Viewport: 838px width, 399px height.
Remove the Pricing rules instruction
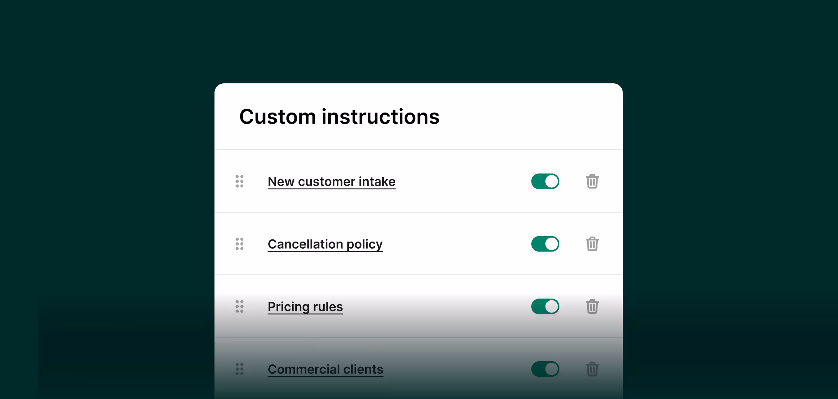click(592, 306)
